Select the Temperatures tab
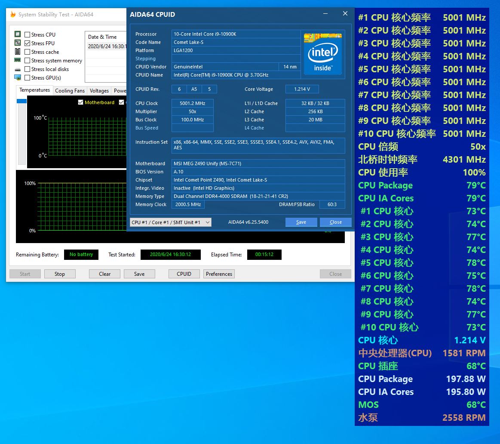Image resolution: width=500 pixels, height=444 pixels. coord(34,90)
